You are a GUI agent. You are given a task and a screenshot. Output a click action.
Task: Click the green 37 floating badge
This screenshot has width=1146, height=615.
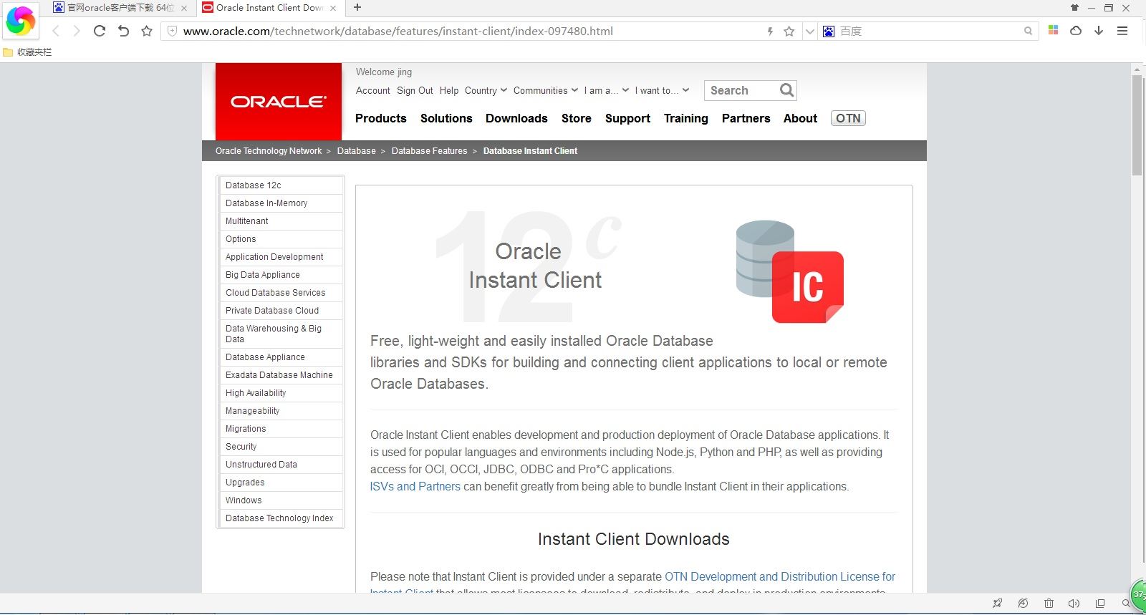pos(1138,595)
